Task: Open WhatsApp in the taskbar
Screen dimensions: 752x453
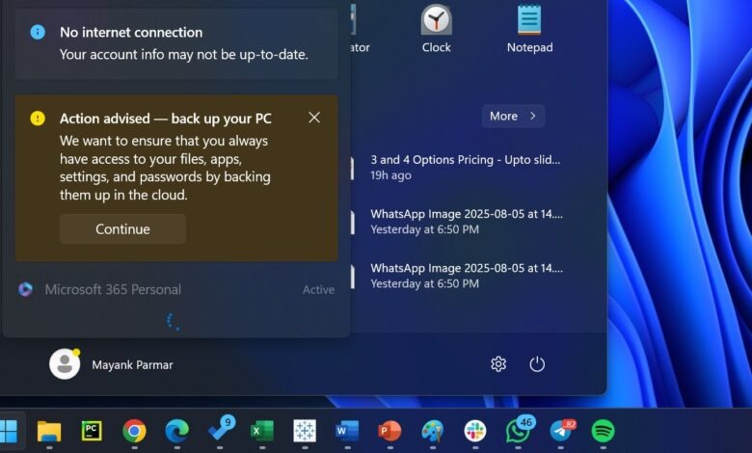Action: 518,431
